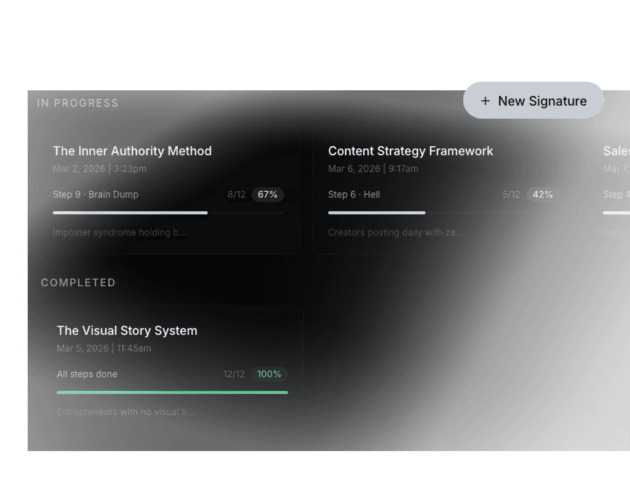
Task: Click the Imposter syndrome description text
Action: [x=120, y=232]
